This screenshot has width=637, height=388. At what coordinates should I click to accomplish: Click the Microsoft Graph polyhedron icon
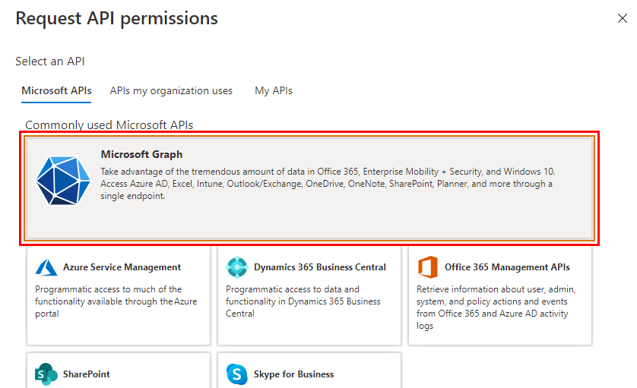pos(63,180)
